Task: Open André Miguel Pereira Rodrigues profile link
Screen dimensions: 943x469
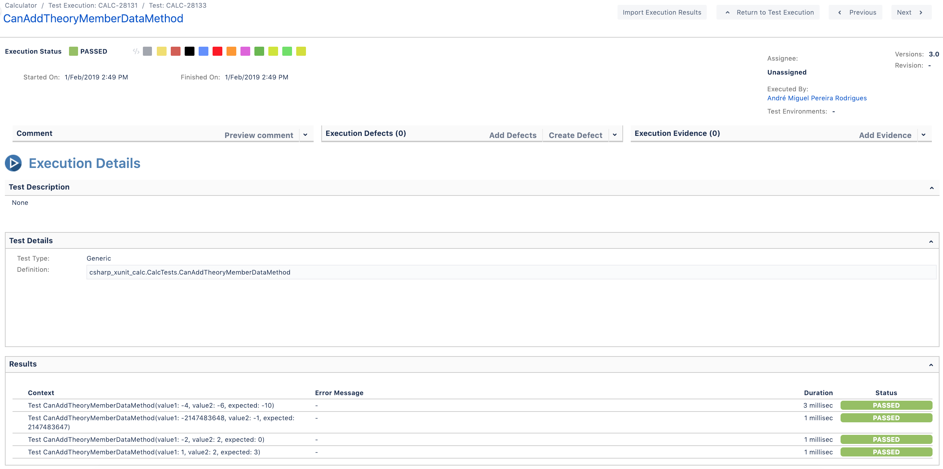Action: click(817, 98)
